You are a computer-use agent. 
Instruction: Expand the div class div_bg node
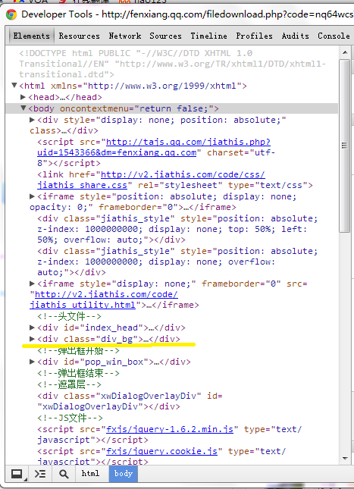point(32,339)
